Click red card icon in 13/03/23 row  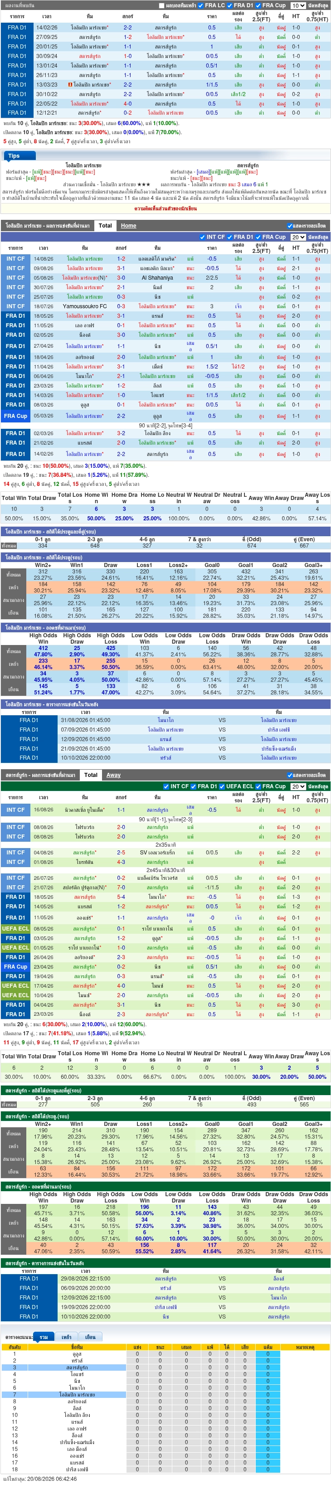click(x=71, y=84)
